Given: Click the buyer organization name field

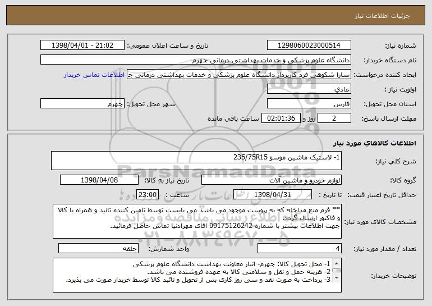Looking at the screenshot, I should tap(196, 60).
